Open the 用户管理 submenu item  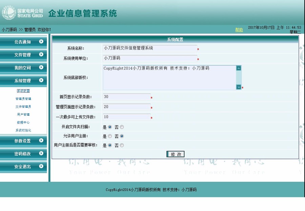coord(24,114)
